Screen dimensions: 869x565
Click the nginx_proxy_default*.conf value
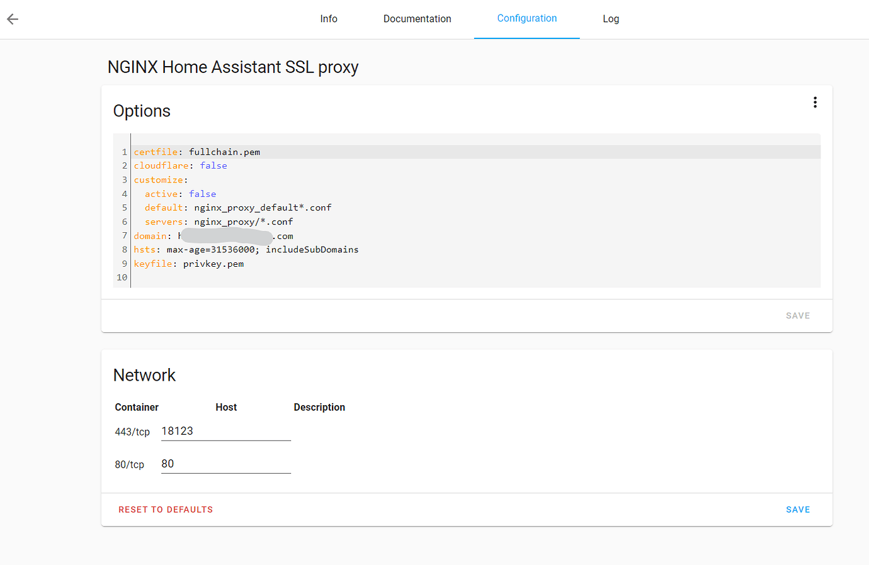point(262,207)
